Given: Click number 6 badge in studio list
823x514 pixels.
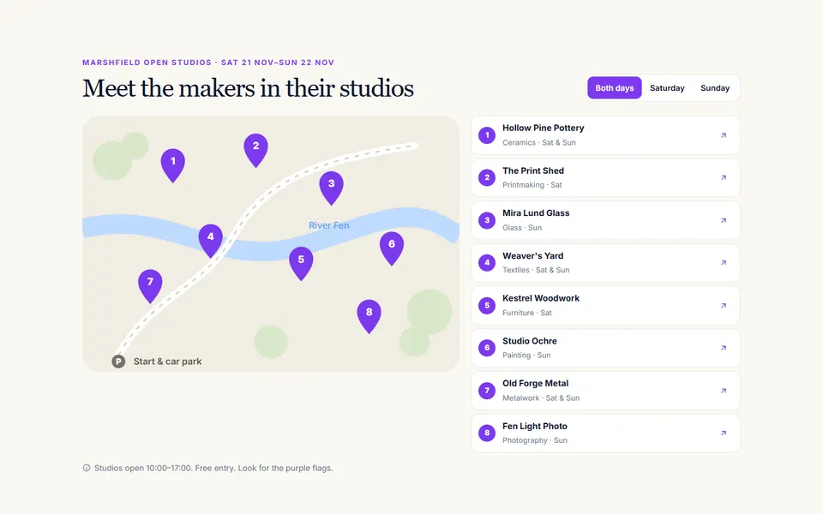Looking at the screenshot, I should click(x=487, y=348).
